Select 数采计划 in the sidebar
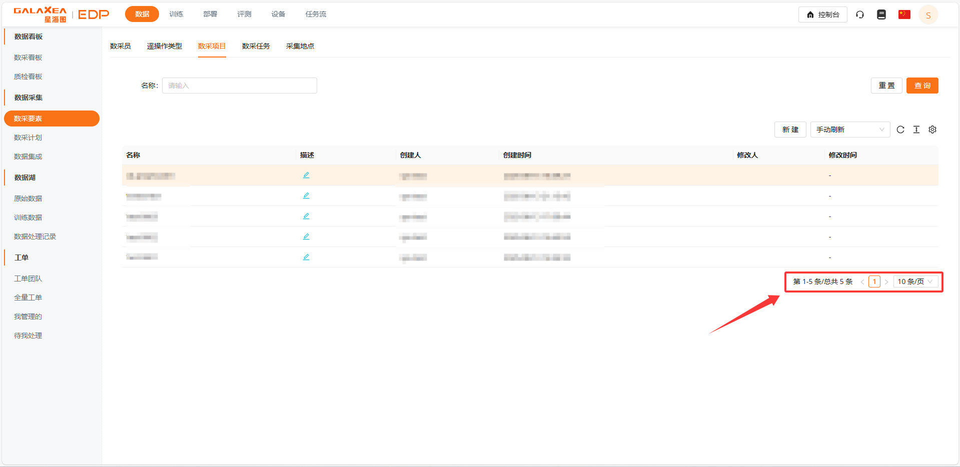 click(28, 137)
